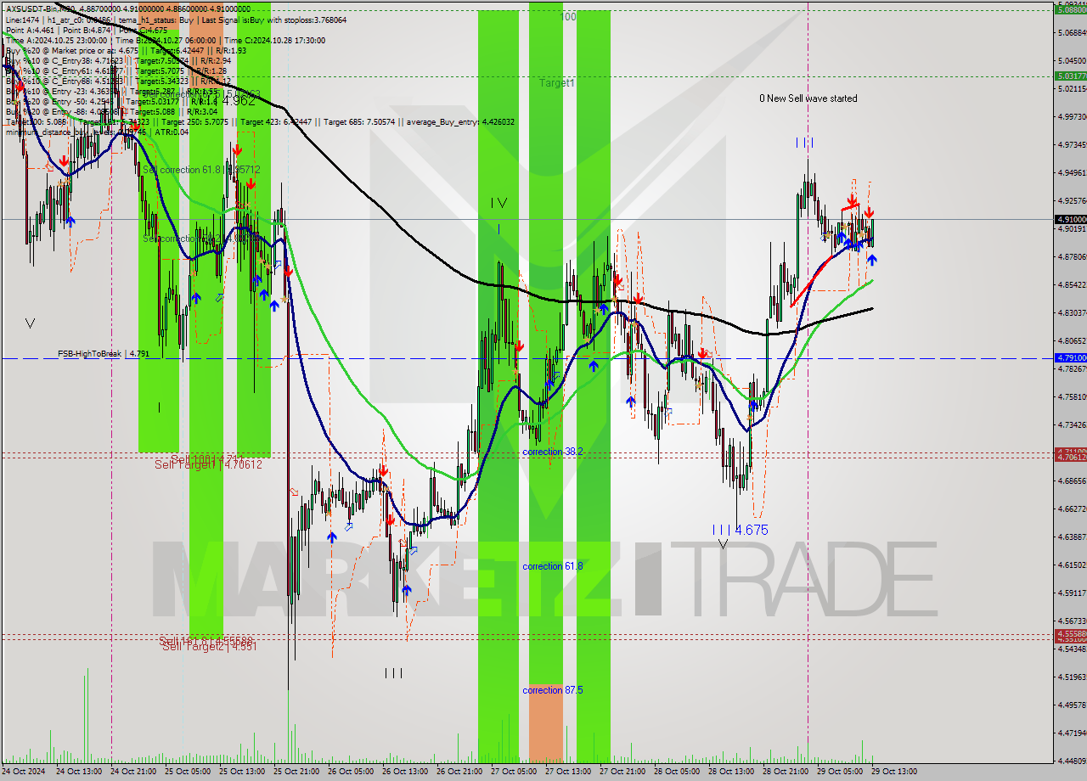The height and width of the screenshot is (781, 1087).
Task: Click the red 4.70612 price tag
Action: 1070,457
